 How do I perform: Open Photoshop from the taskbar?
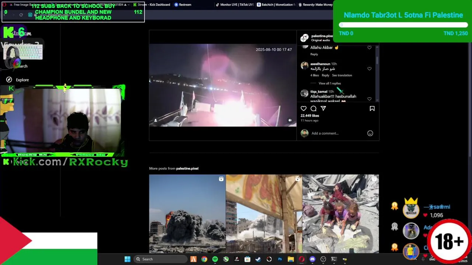click(x=280, y=259)
